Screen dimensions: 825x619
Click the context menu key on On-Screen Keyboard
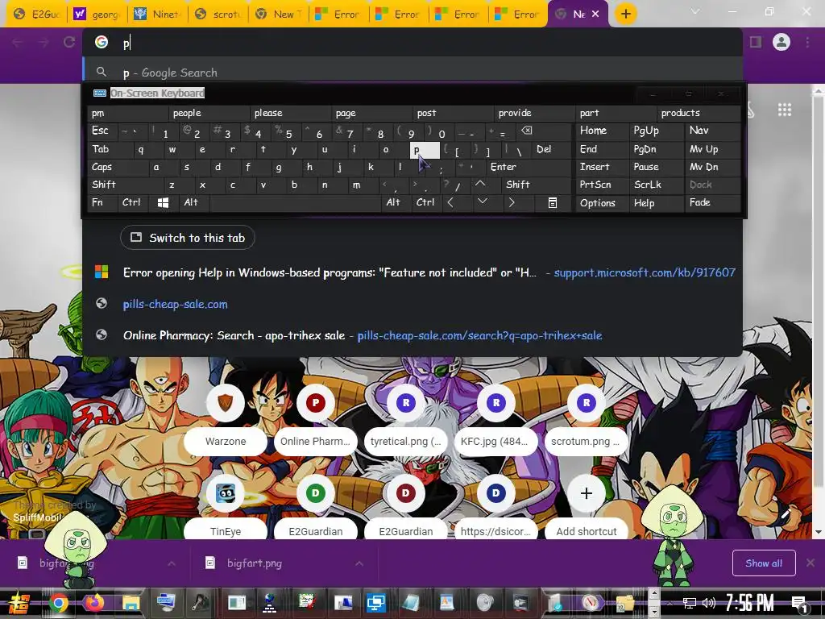(x=553, y=202)
